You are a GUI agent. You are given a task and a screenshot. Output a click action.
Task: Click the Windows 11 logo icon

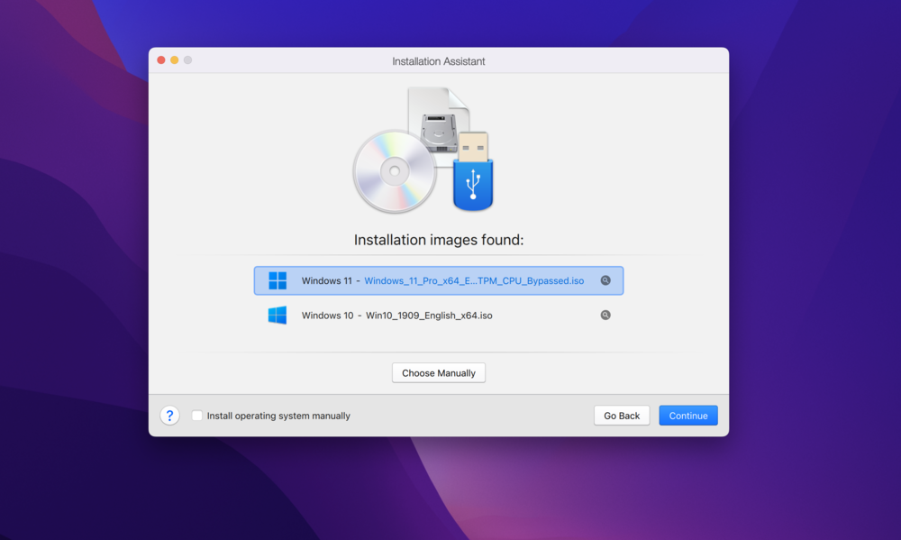(278, 280)
